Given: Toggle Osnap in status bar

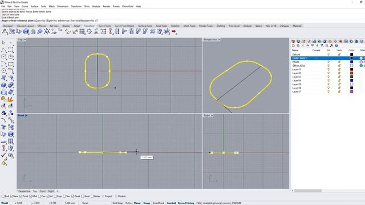Looking at the screenshot, I should (147, 203).
